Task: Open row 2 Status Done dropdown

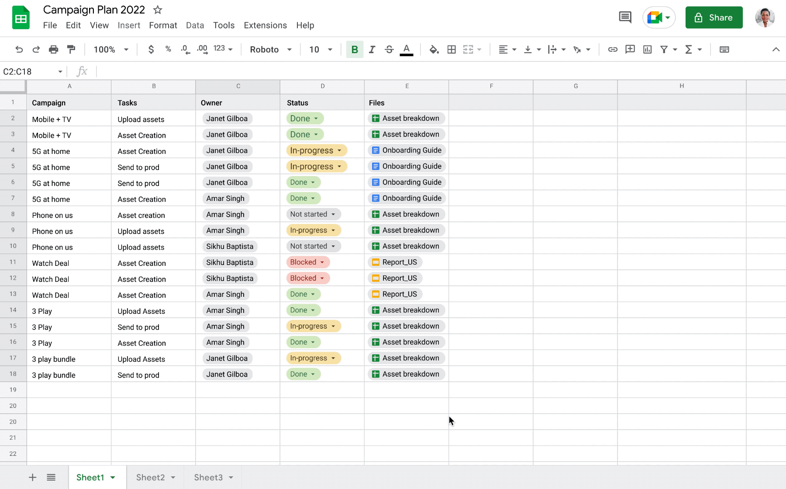Action: pyautogui.click(x=305, y=119)
